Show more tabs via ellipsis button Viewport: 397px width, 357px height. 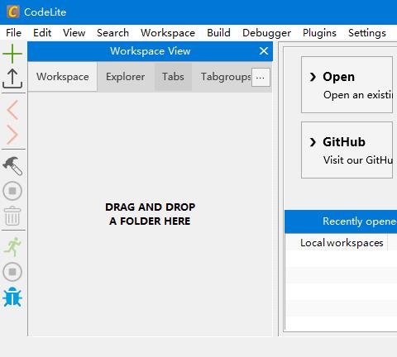point(261,78)
